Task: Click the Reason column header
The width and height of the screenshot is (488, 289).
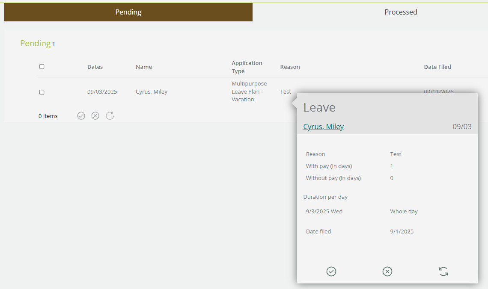Action: (290, 67)
